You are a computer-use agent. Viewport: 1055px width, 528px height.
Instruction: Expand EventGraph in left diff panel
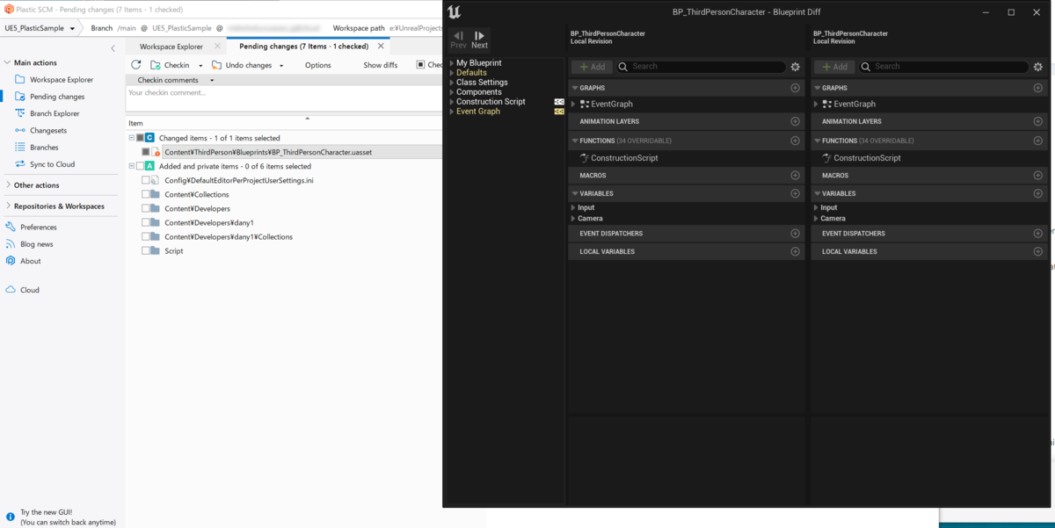point(573,105)
